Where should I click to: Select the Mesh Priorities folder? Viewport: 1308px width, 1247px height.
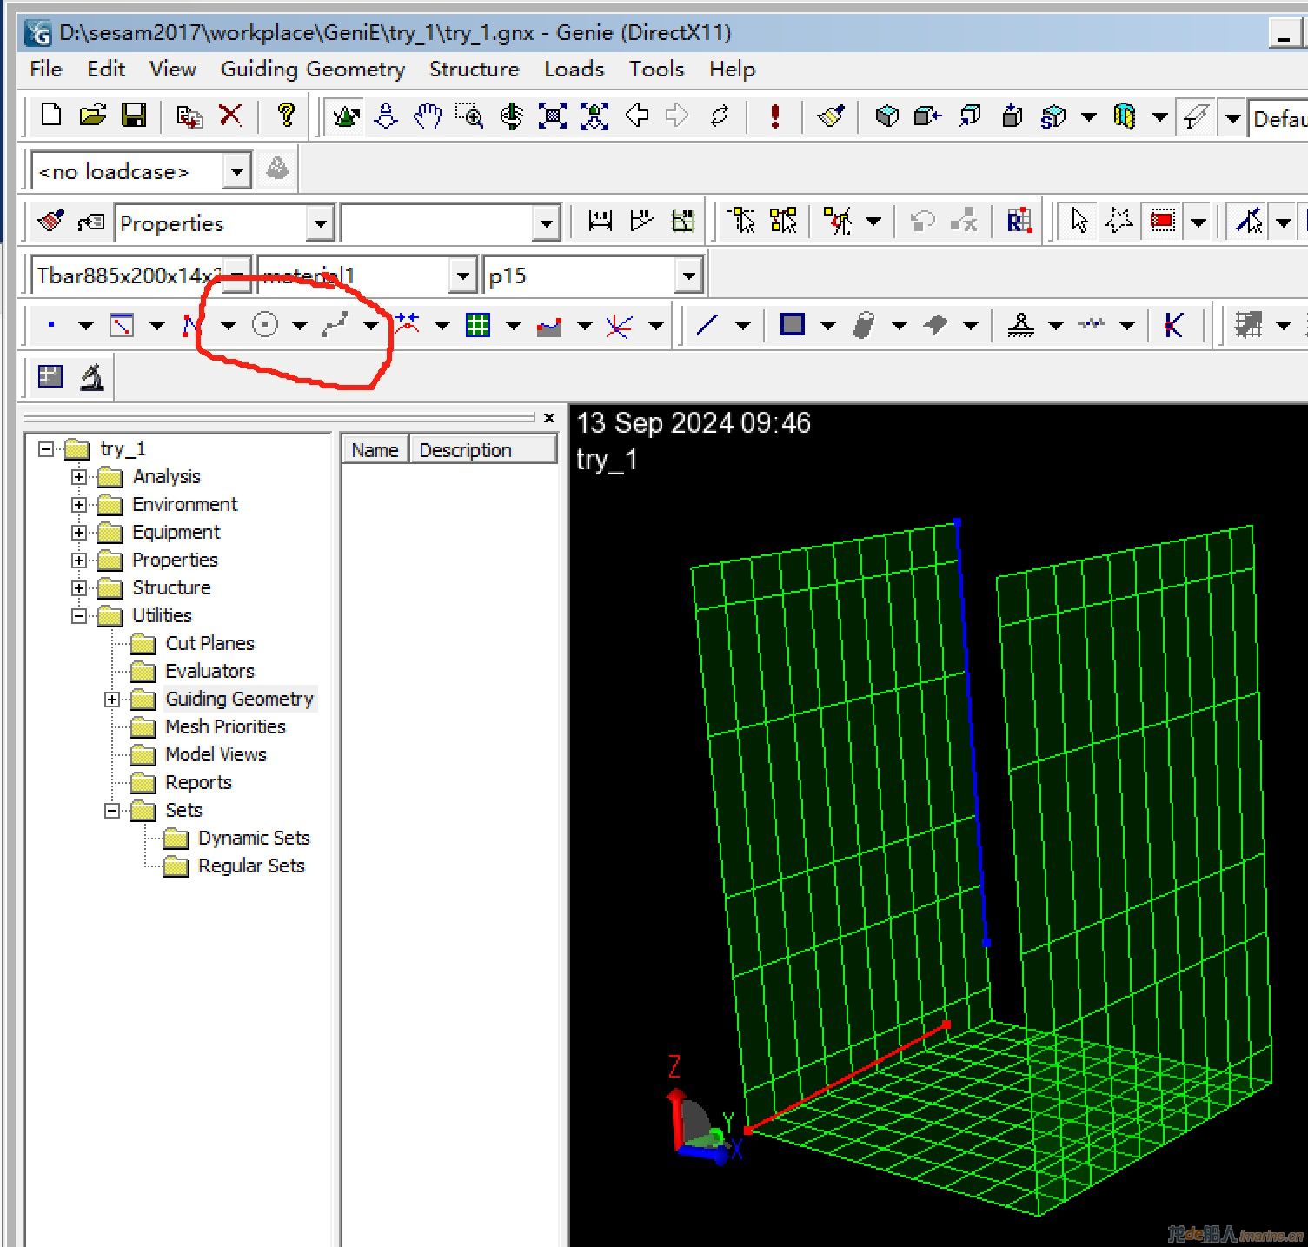225,726
